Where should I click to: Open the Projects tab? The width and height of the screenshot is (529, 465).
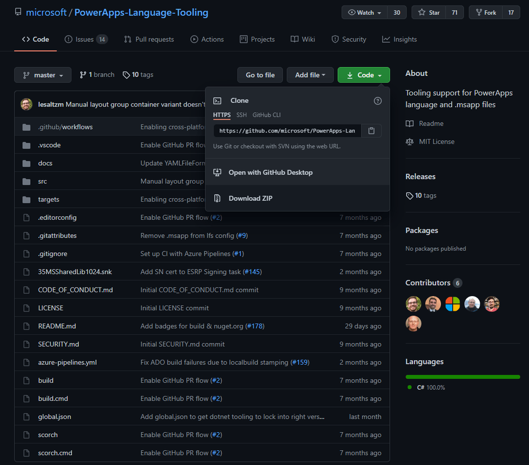(x=257, y=40)
